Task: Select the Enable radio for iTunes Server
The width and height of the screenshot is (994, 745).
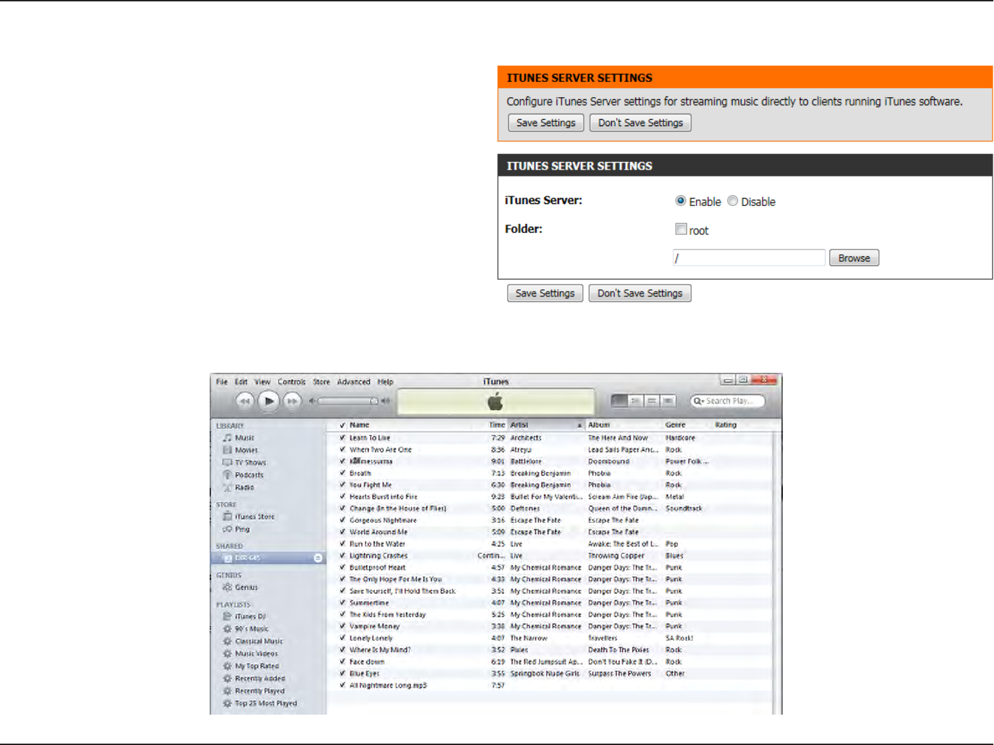Action: click(x=681, y=201)
